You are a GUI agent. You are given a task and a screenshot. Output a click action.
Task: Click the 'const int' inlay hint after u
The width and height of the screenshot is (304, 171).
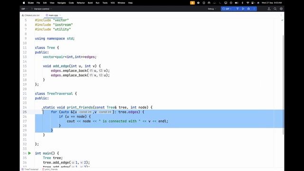click(x=85, y=112)
